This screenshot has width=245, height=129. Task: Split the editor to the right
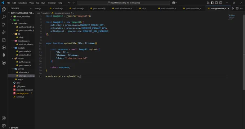click(237, 8)
